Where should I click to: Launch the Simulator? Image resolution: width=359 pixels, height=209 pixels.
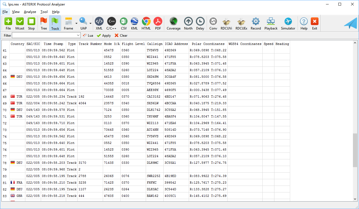point(288,23)
